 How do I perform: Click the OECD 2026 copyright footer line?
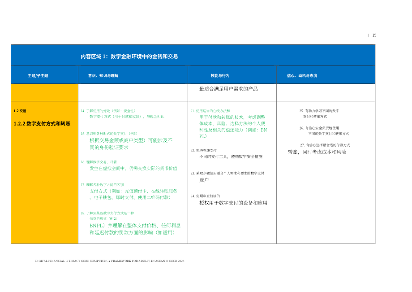(x=110, y=261)
